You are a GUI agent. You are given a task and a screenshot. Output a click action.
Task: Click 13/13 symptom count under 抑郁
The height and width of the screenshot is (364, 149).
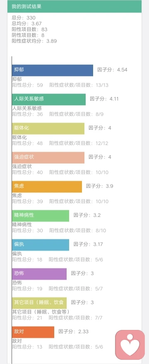(x=102, y=85)
